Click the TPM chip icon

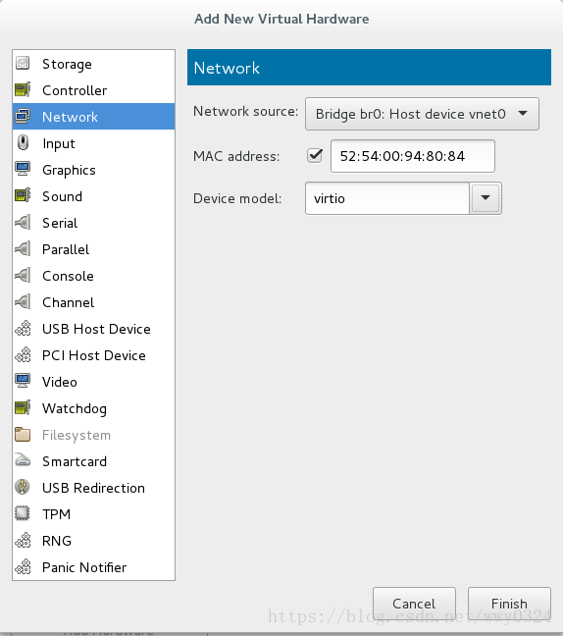pyautogui.click(x=23, y=514)
